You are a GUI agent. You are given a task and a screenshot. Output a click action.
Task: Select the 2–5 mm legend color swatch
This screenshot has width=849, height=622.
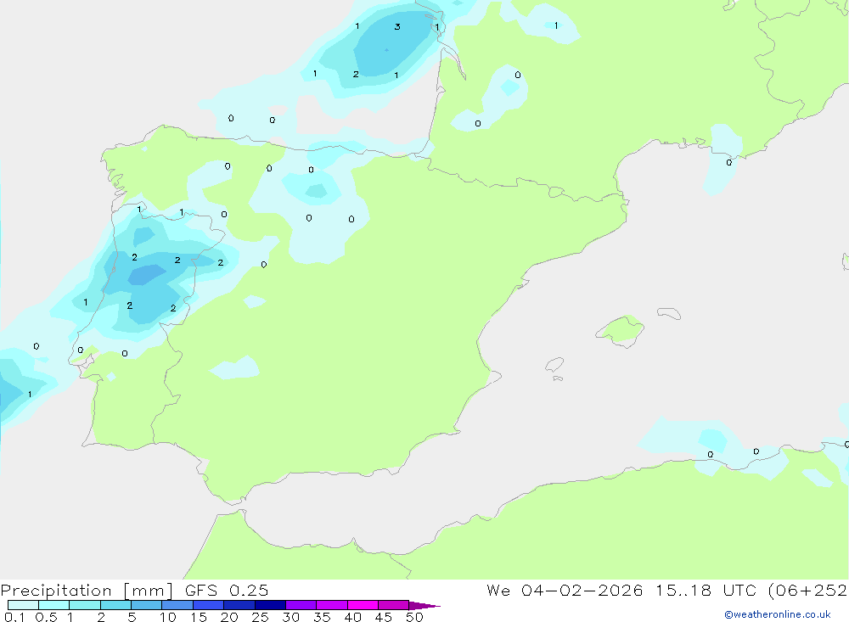(x=115, y=605)
